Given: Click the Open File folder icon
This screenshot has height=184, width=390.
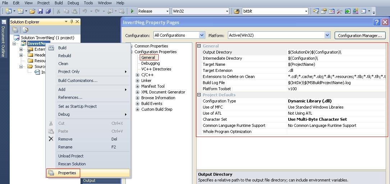Looking at the screenshot, I should tap(32, 11).
